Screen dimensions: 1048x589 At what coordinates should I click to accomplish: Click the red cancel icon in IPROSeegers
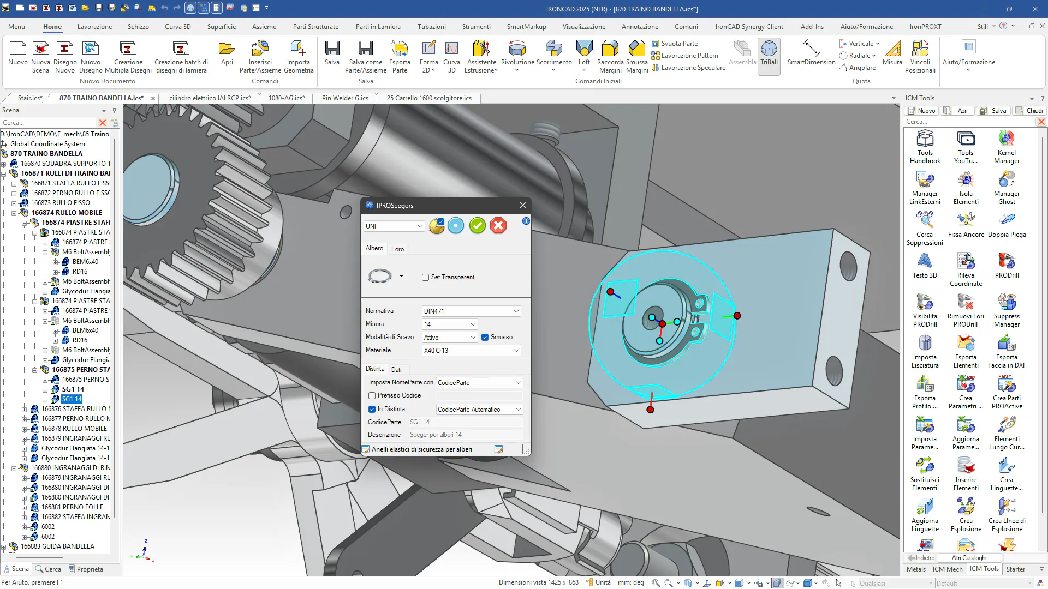pyautogui.click(x=498, y=226)
